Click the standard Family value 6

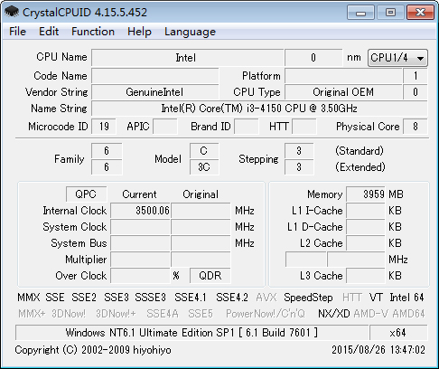(x=107, y=151)
